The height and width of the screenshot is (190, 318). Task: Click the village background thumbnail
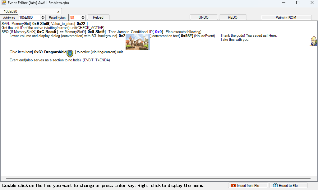[137, 42]
